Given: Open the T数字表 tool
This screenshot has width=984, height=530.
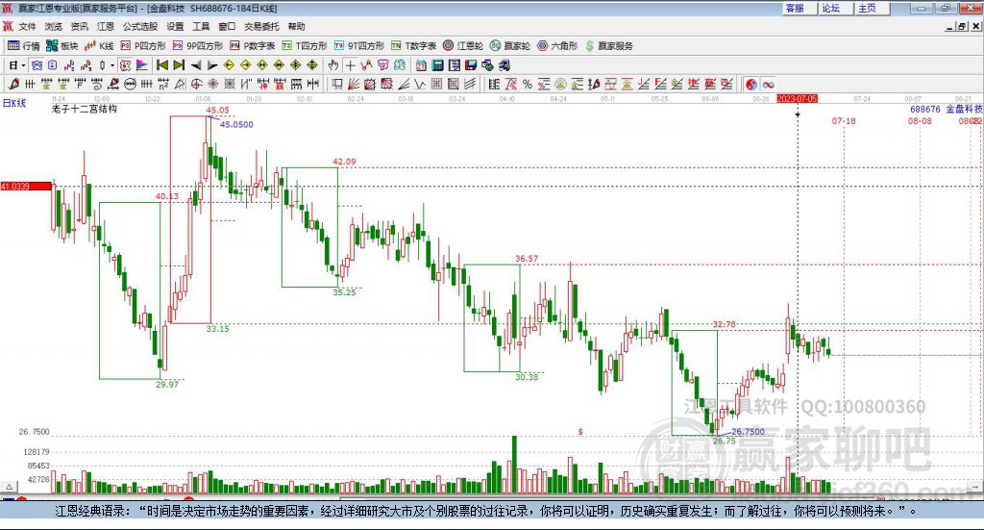Looking at the screenshot, I should coord(413,46).
